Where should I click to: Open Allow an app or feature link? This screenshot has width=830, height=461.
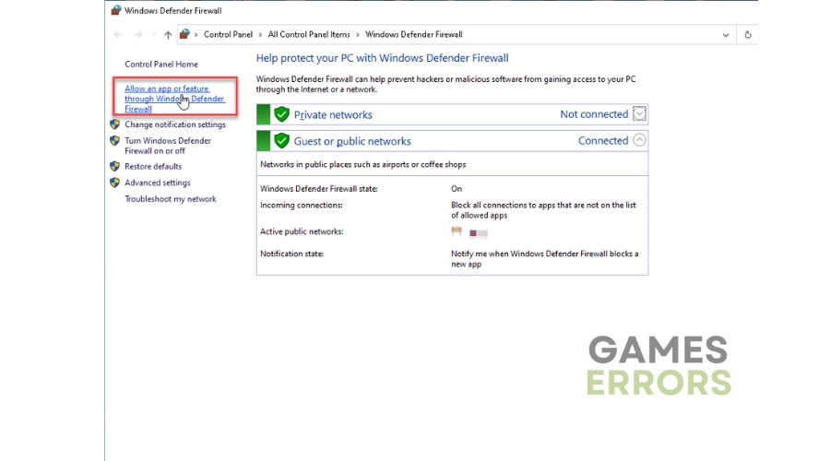coord(174,99)
